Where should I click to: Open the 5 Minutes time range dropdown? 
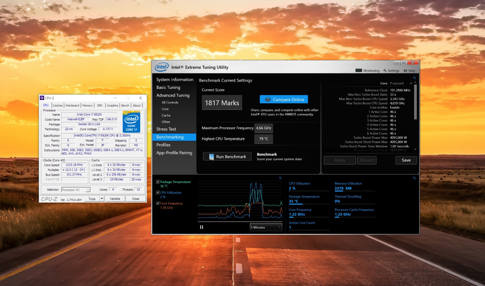tap(266, 227)
